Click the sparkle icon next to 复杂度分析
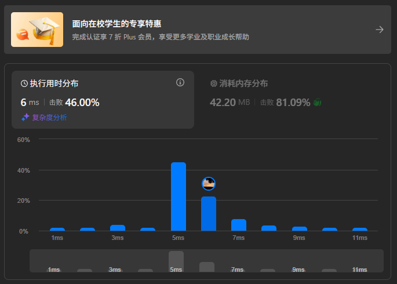 coord(26,118)
